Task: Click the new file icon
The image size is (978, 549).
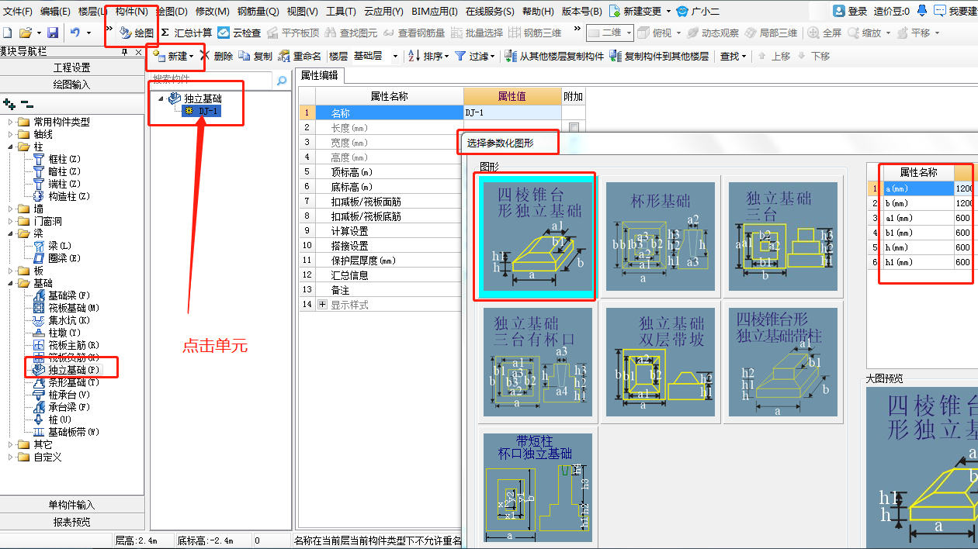Action: click(7, 33)
